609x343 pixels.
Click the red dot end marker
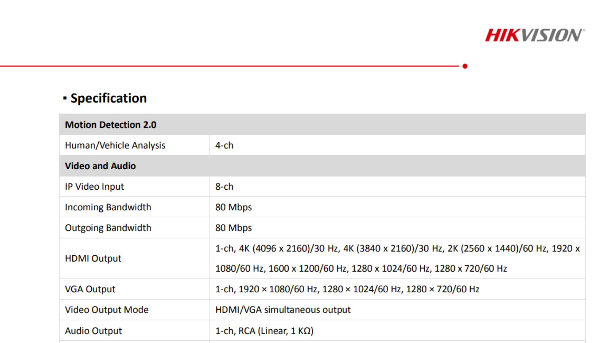(x=465, y=66)
